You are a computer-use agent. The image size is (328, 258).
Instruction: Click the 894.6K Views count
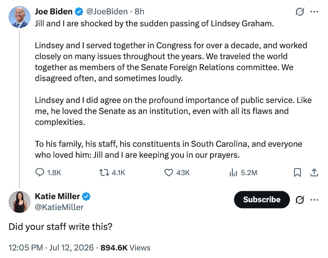(125, 247)
